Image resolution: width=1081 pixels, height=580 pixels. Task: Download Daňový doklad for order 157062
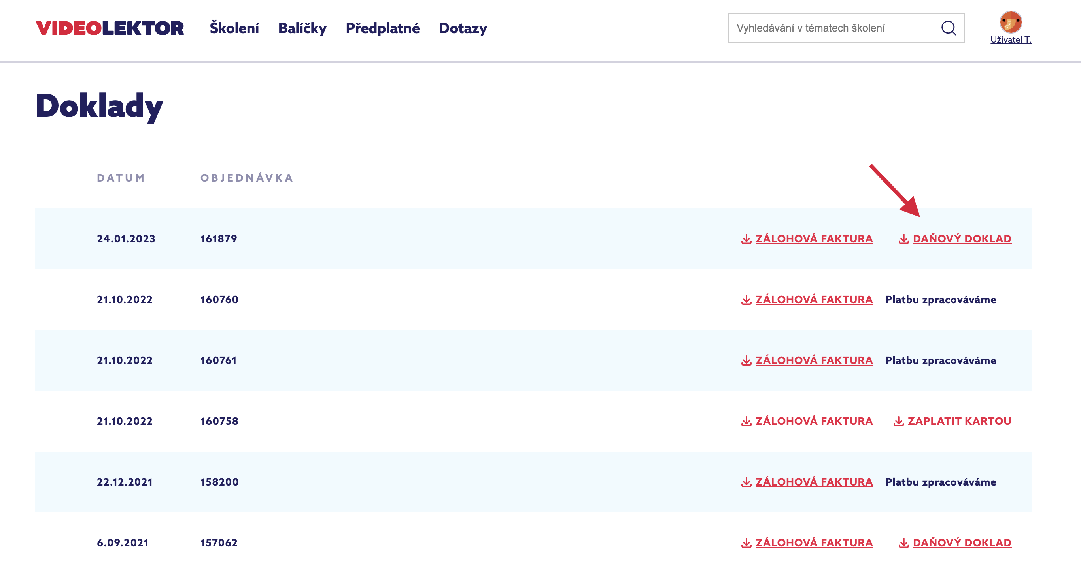pyautogui.click(x=962, y=542)
